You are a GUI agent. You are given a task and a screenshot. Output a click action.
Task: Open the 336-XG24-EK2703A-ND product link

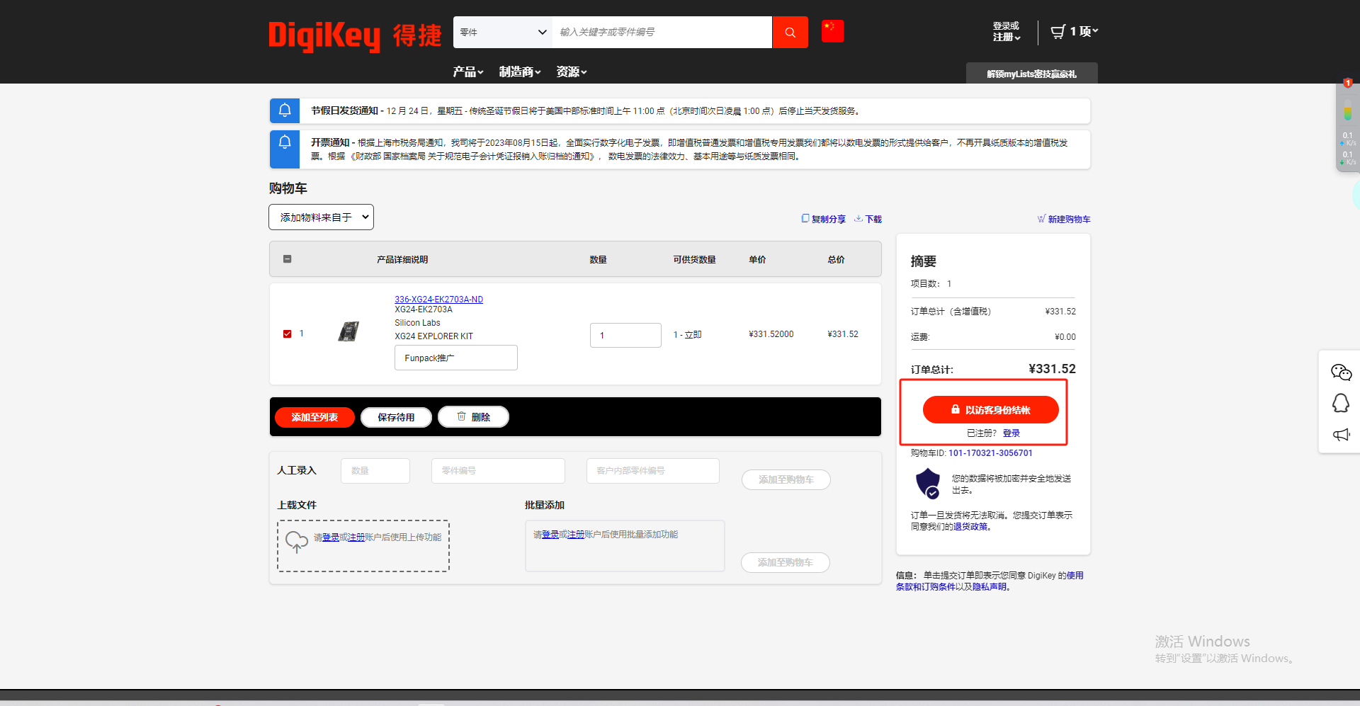click(438, 299)
